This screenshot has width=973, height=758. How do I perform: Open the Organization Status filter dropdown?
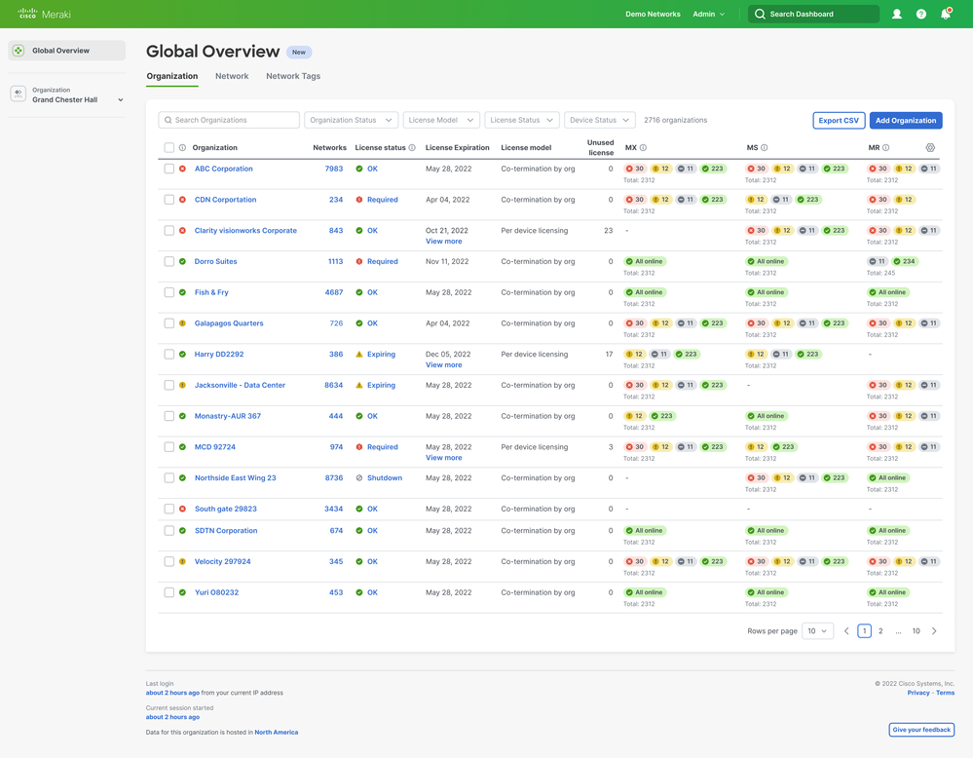(351, 120)
